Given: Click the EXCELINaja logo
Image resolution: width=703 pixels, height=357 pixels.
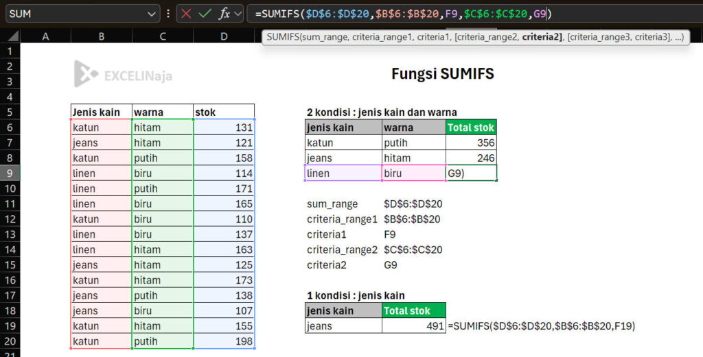Looking at the screenshot, I should coord(123,74).
